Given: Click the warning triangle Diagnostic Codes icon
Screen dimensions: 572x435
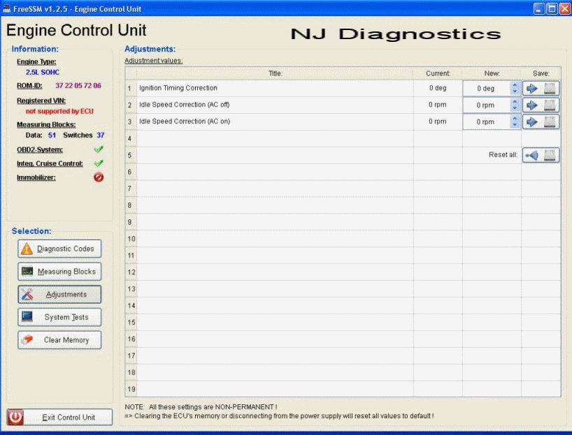Looking at the screenshot, I should [27, 249].
